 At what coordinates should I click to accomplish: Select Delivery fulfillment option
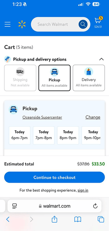pyautogui.click(x=89, y=78)
